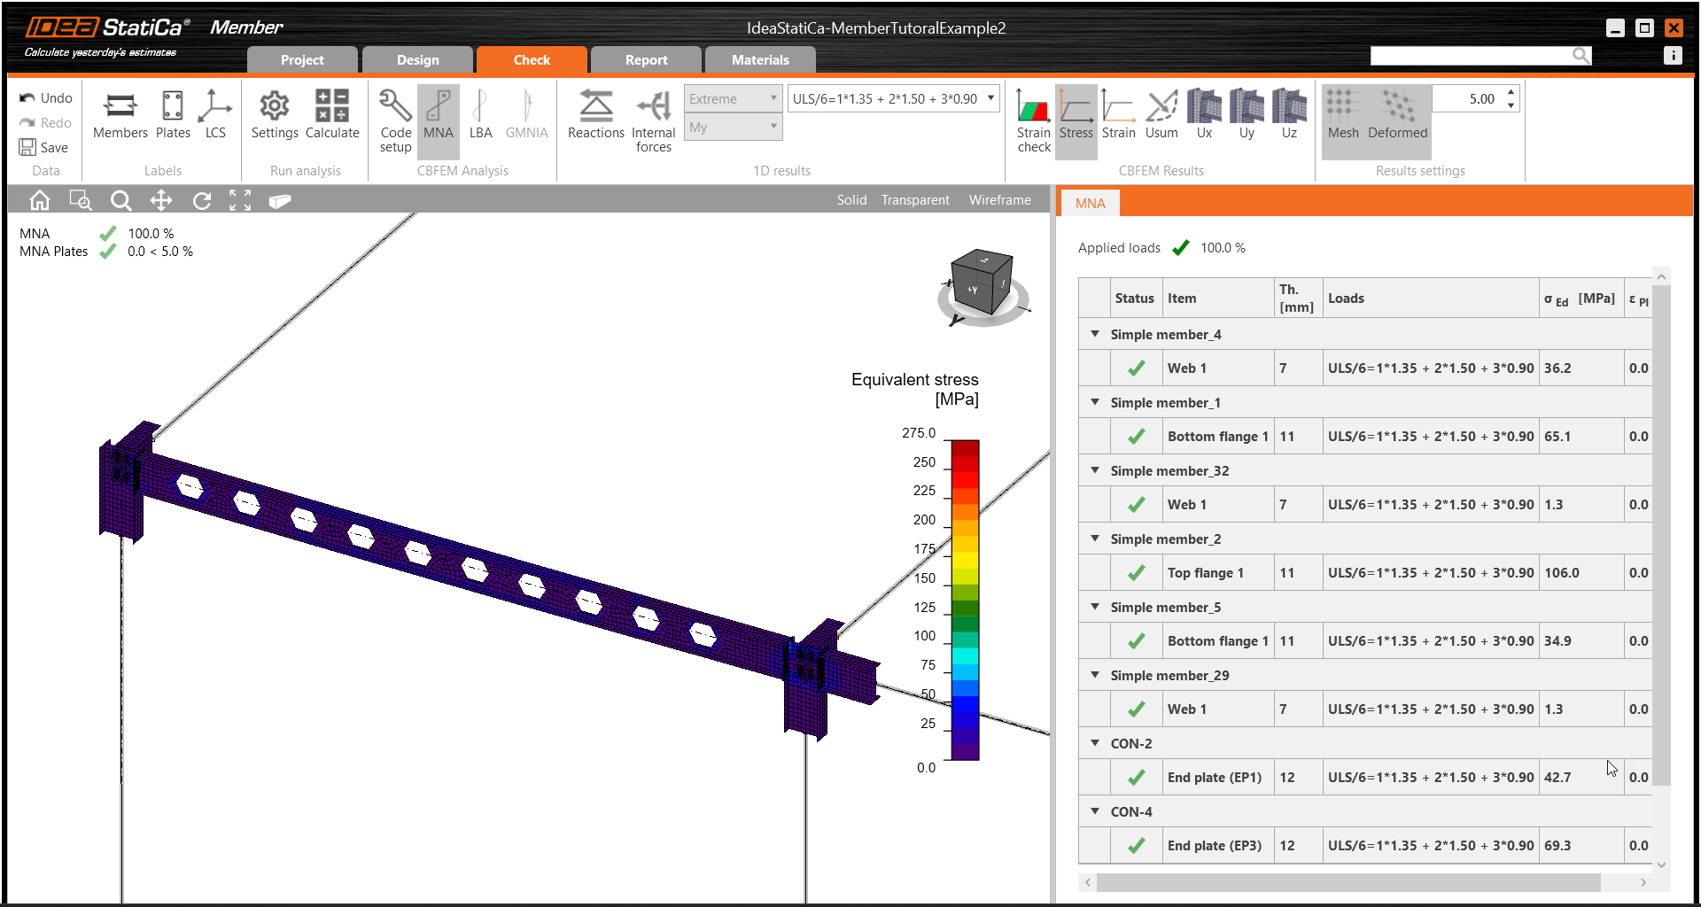This screenshot has width=1701, height=907.
Task: Activate the zoom magnifier tool
Action: [120, 201]
